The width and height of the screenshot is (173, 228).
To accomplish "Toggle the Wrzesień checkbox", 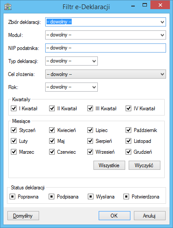I will pos(90,152).
